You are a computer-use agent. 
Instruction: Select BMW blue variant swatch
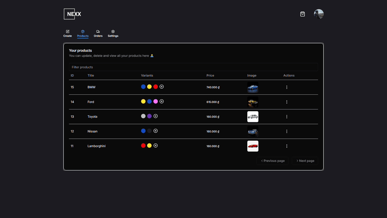pyautogui.click(x=143, y=87)
